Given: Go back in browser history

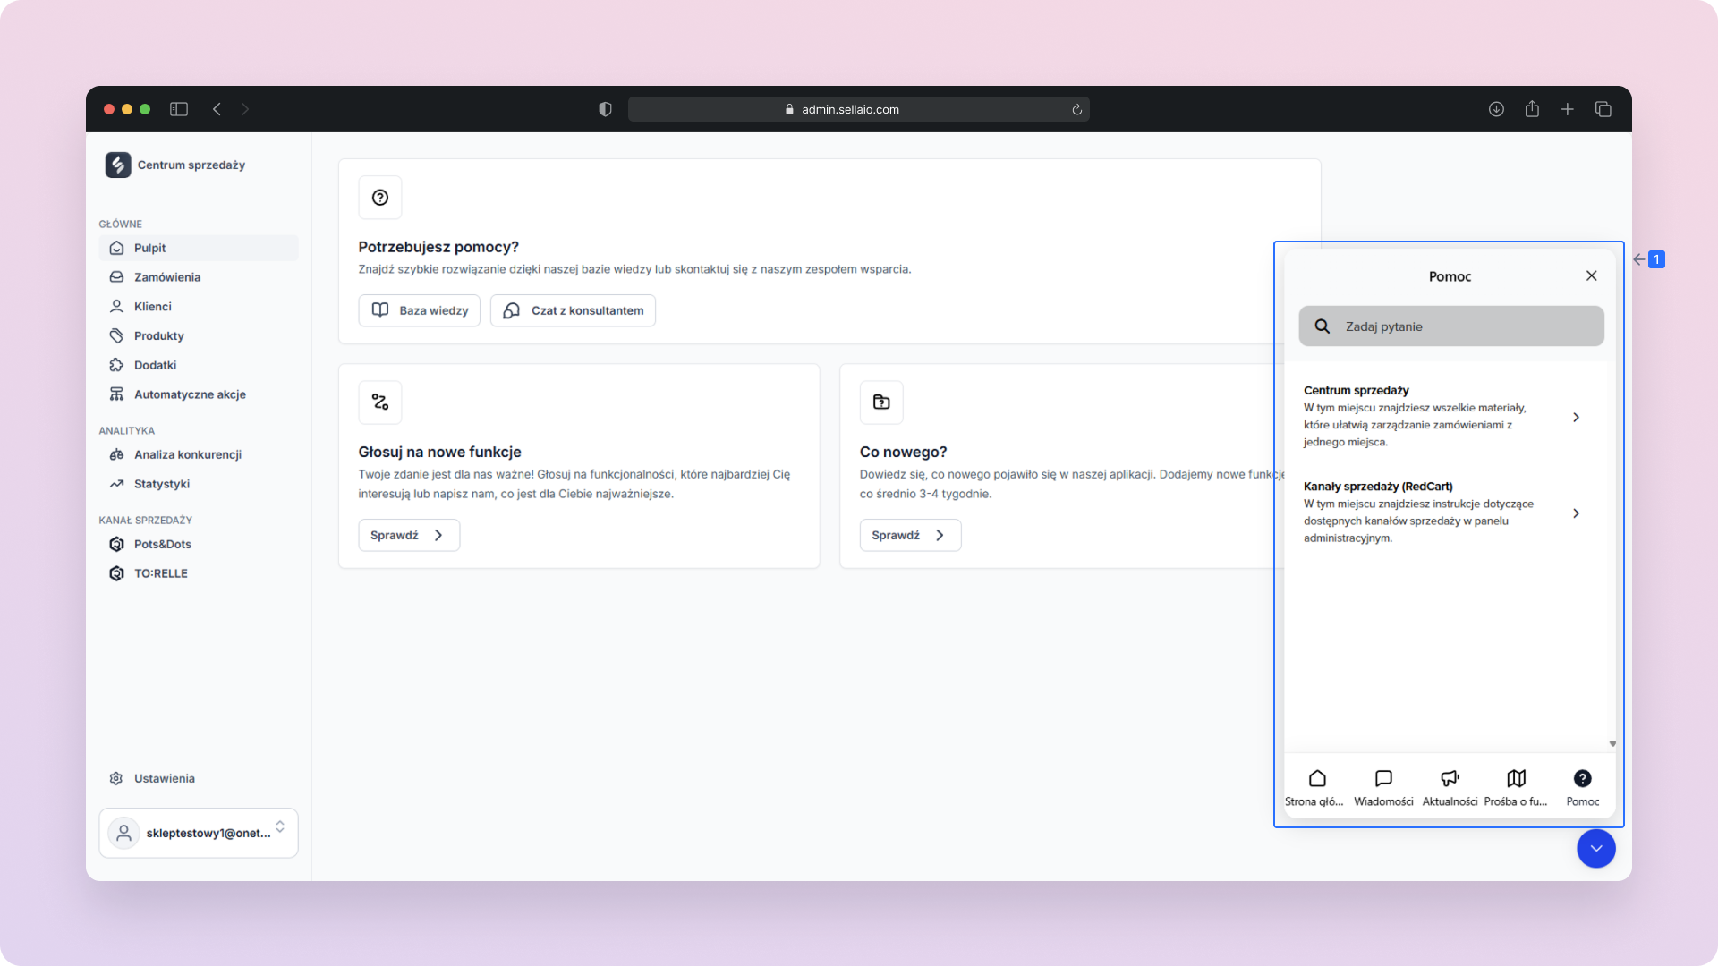Looking at the screenshot, I should pyautogui.click(x=217, y=109).
